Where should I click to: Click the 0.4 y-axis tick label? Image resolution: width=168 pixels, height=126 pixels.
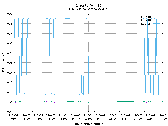pyautogui.click(x=10, y=63)
